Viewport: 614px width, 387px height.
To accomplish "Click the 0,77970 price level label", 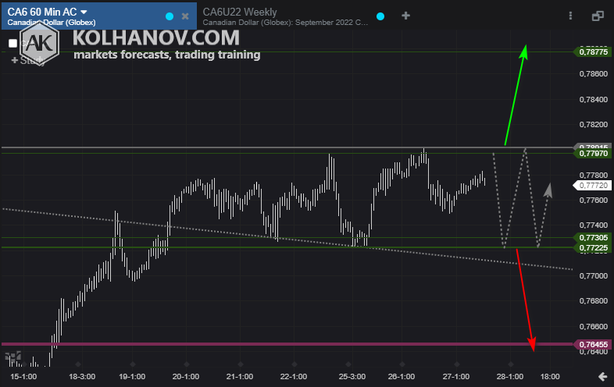I will pos(593,154).
